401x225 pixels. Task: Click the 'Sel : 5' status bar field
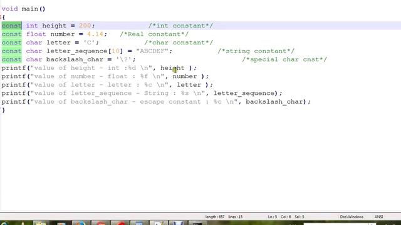point(299,217)
